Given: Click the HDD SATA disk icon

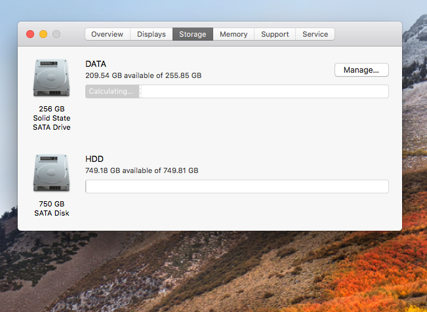Looking at the screenshot, I should point(51,173).
